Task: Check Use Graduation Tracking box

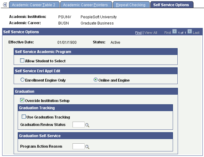Action: (x=24, y=117)
